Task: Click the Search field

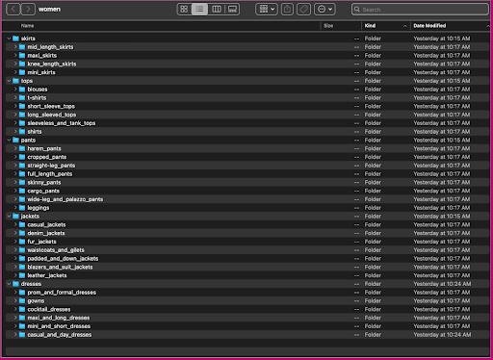Action: click(420, 10)
